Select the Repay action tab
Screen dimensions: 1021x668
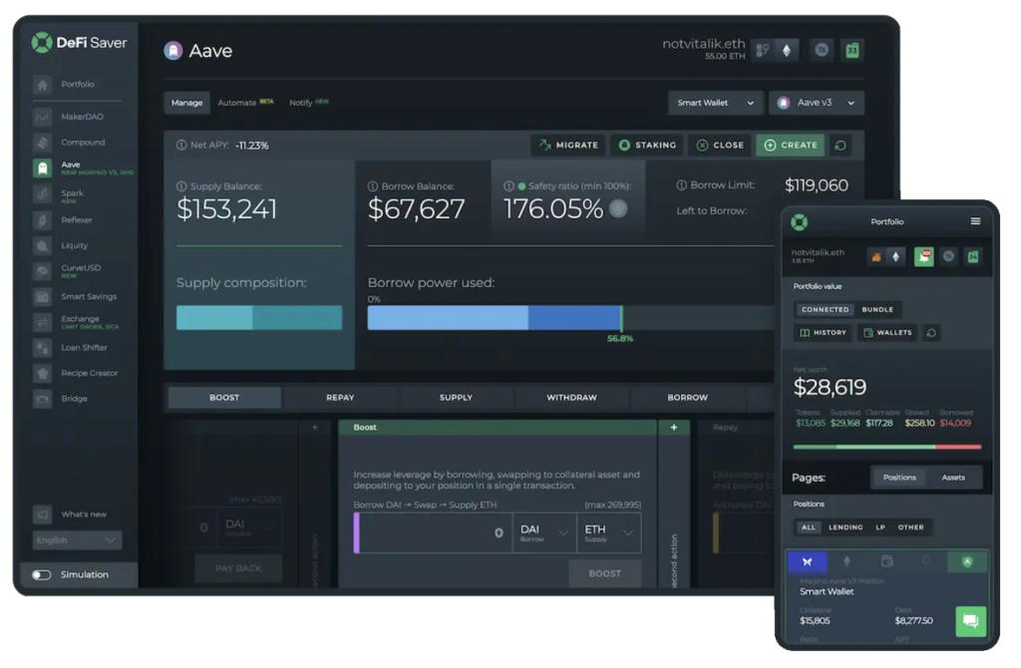tap(341, 398)
